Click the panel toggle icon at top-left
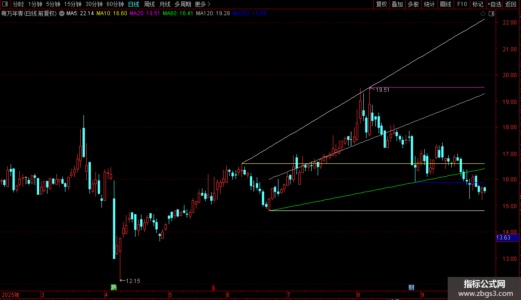Viewport: 521px width, 300px height. (x=5, y=4)
